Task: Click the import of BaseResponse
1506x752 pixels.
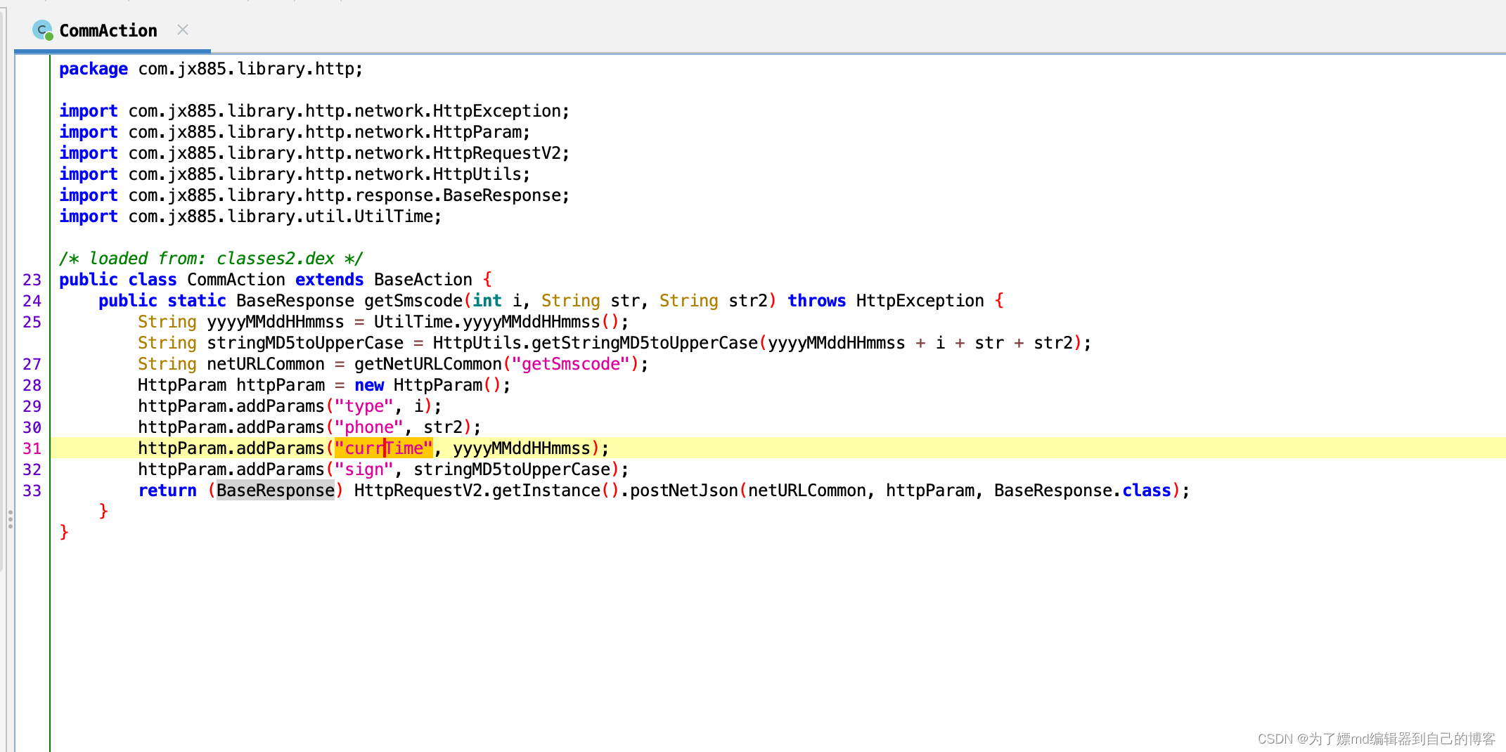Action: [314, 195]
